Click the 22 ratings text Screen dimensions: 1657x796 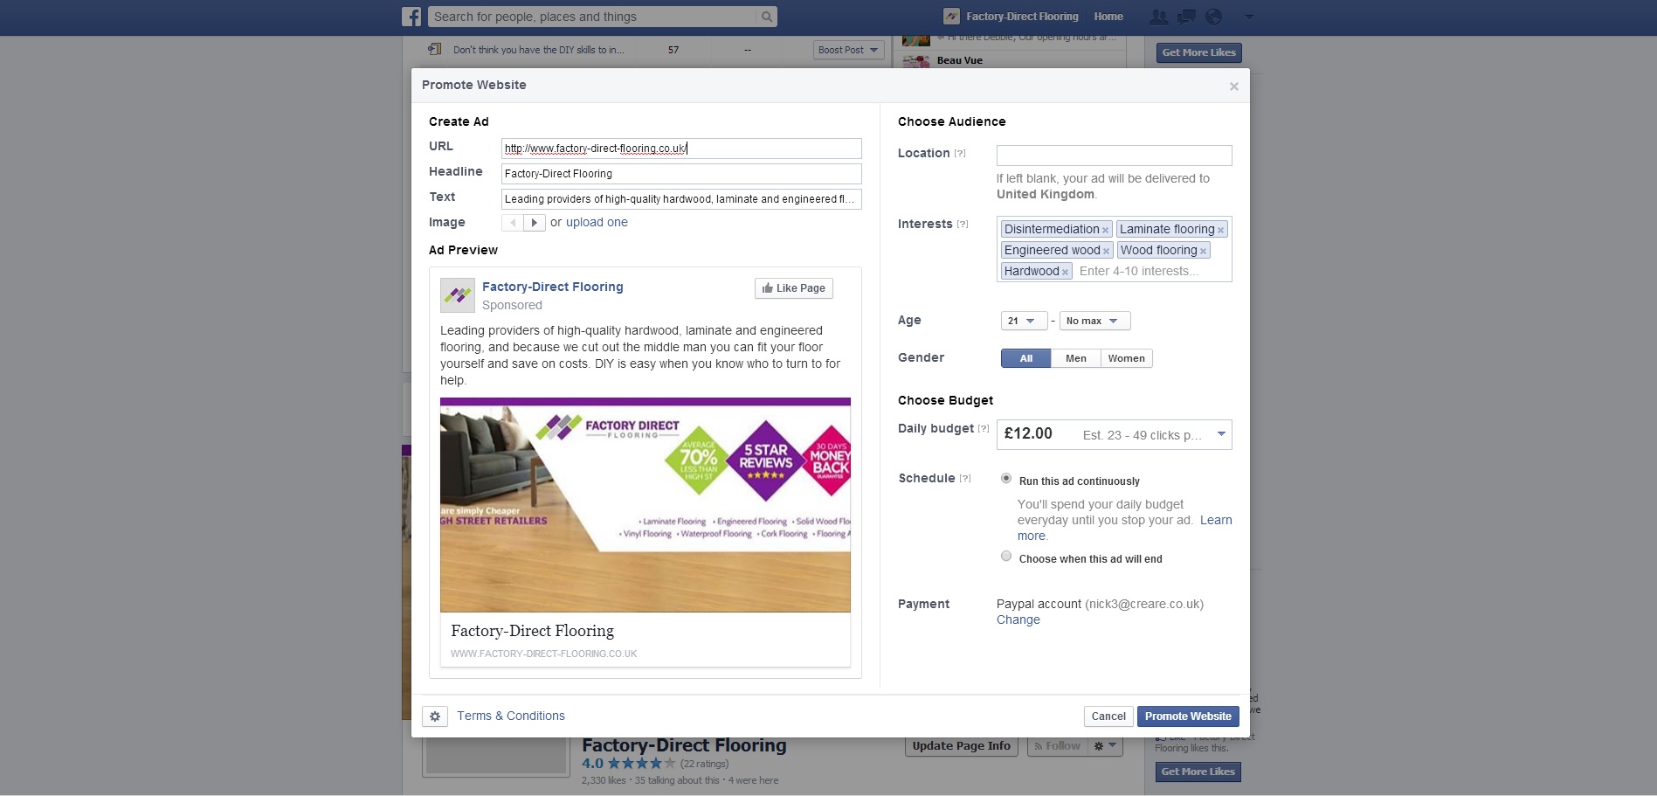point(704,764)
